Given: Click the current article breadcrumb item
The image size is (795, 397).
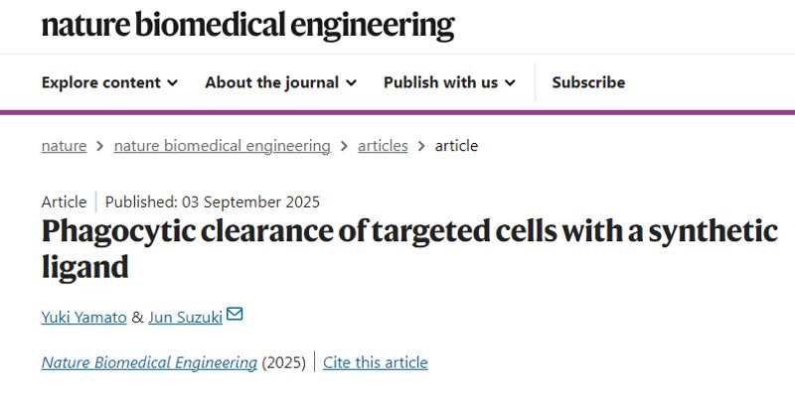Looking at the screenshot, I should point(456,146).
